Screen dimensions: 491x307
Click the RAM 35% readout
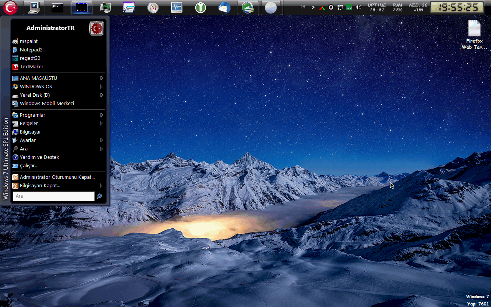(397, 7)
